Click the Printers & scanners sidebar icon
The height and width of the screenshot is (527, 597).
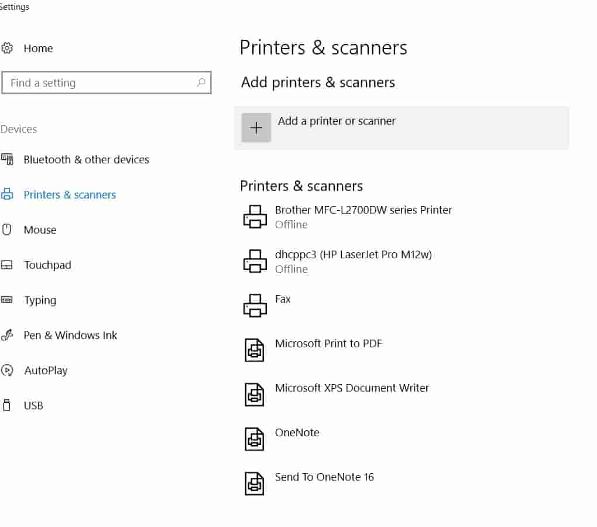coord(7,194)
